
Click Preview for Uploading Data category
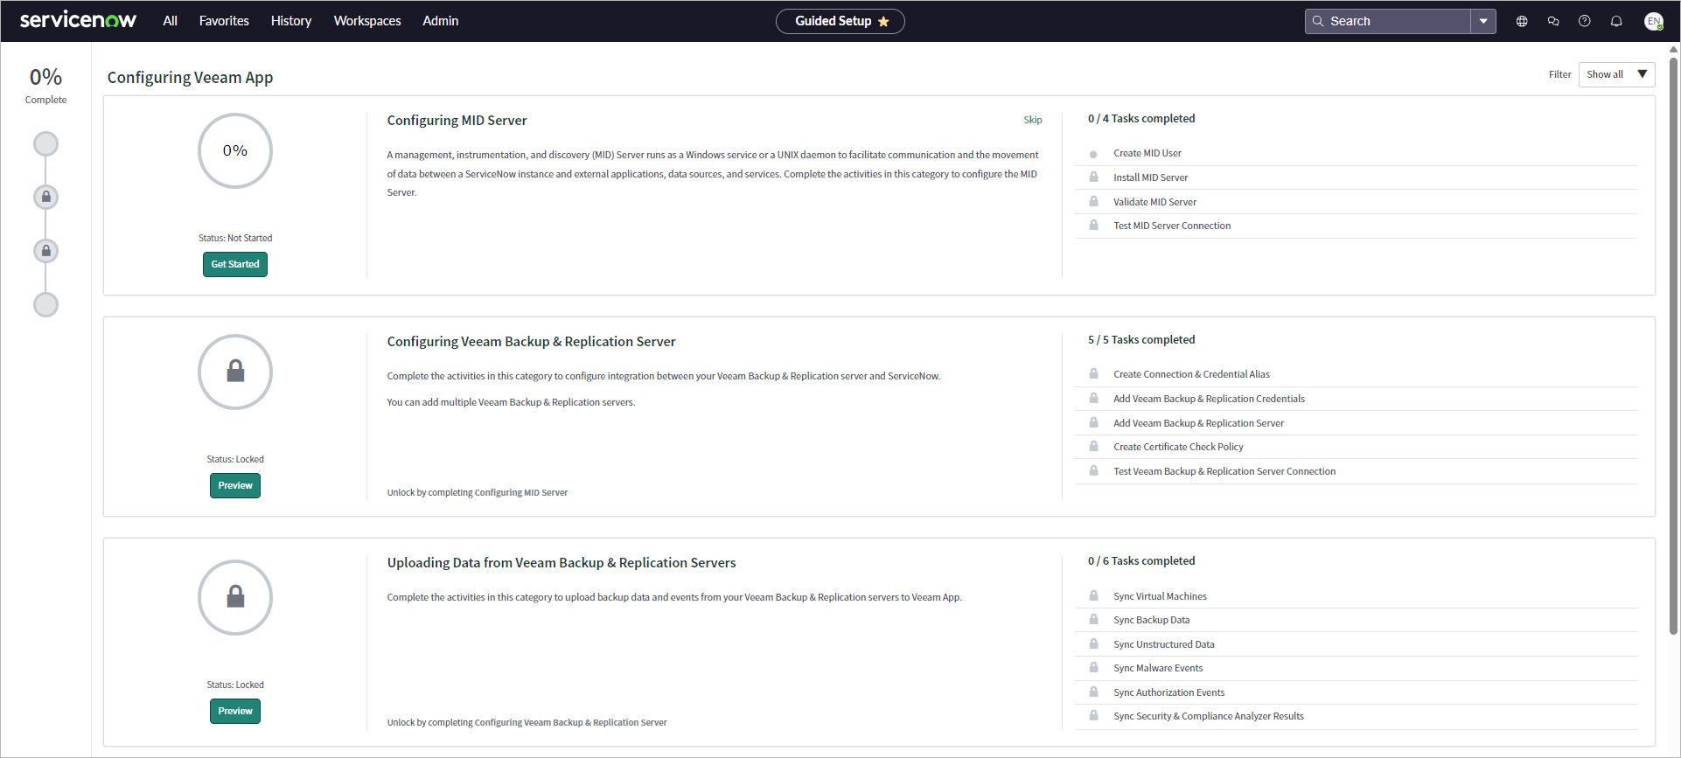[x=235, y=711]
